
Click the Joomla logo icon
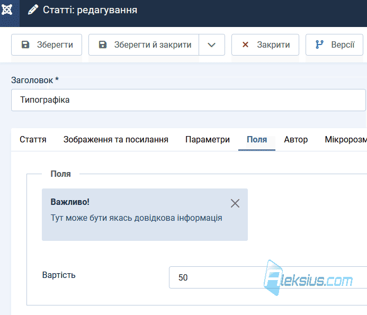[7, 10]
